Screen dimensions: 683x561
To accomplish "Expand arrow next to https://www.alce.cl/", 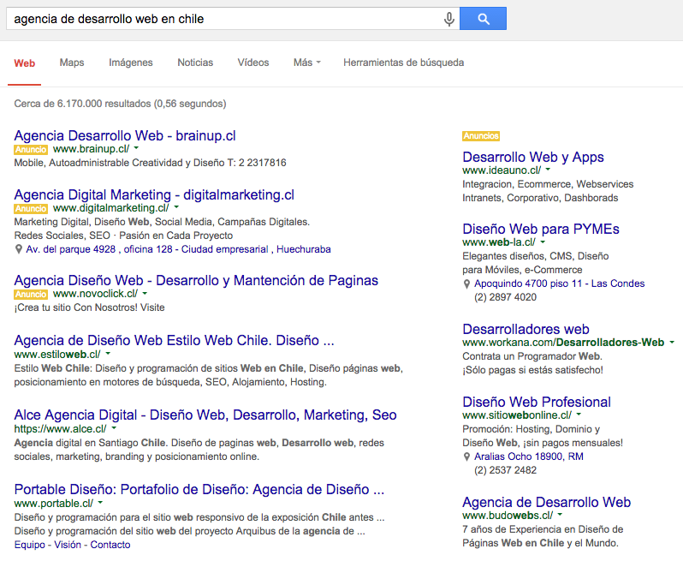I will (x=114, y=428).
